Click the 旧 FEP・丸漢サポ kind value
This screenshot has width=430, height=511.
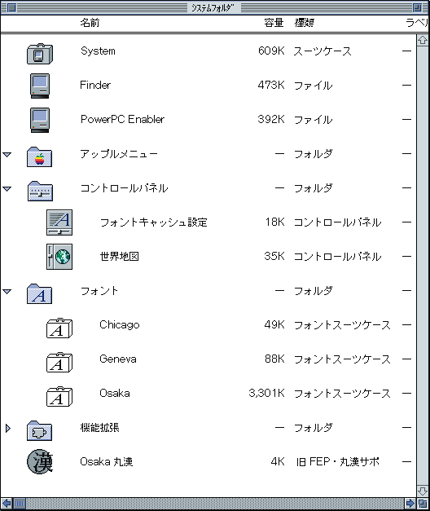coord(338,462)
